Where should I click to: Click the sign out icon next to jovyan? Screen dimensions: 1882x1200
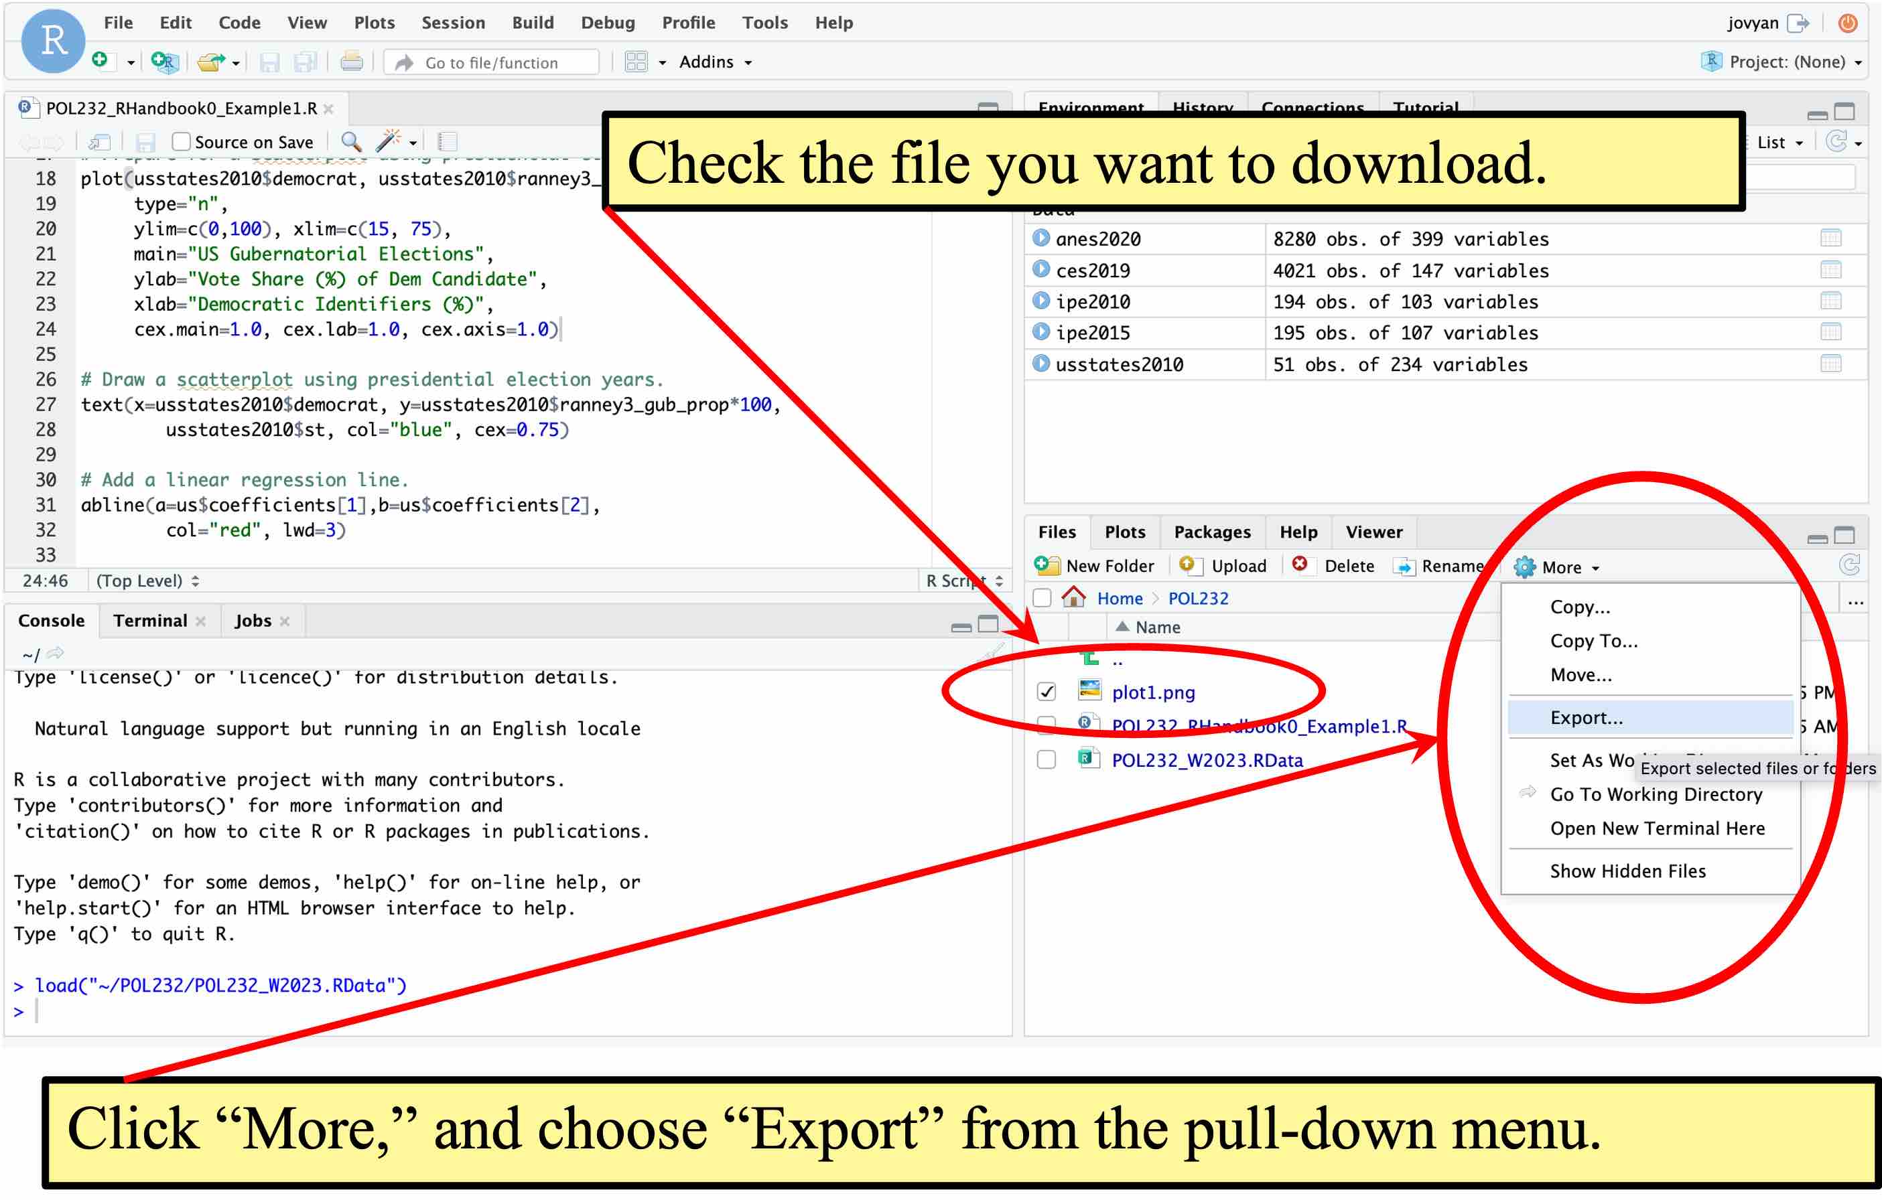tap(1798, 23)
